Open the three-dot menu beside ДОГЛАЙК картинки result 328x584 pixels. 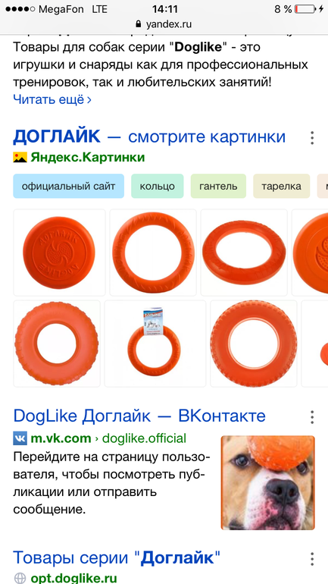[312, 138]
